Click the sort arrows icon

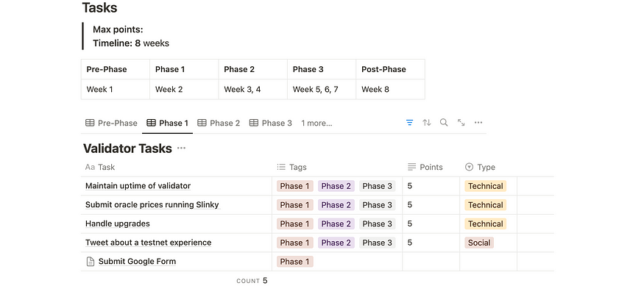(427, 123)
